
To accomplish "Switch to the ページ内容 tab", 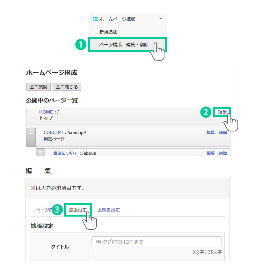I will tap(43, 210).
